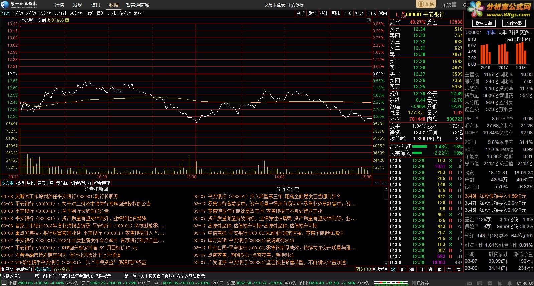Toggle the 画线 draw line tool

tap(336, 13)
